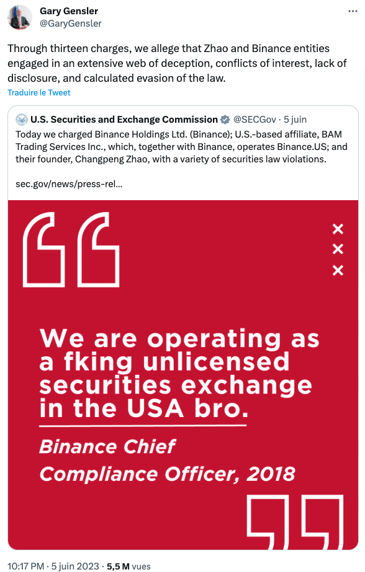This screenshot has height=572, width=365.
Task: Open U.S. Securities and Exchange Commission name
Action: [124, 119]
